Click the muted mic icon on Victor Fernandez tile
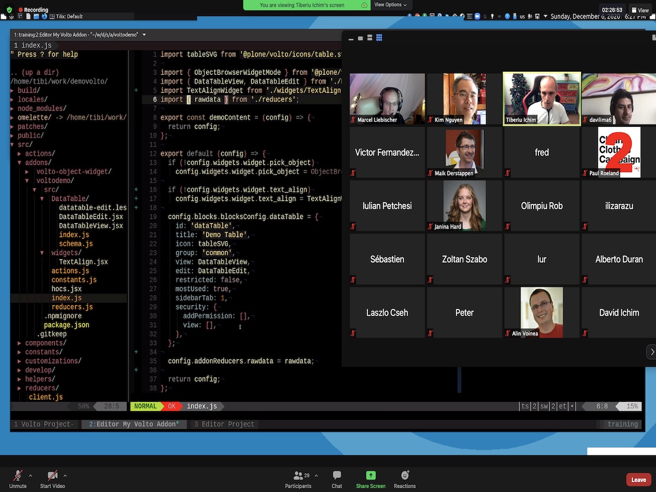656x492 pixels. (353, 173)
